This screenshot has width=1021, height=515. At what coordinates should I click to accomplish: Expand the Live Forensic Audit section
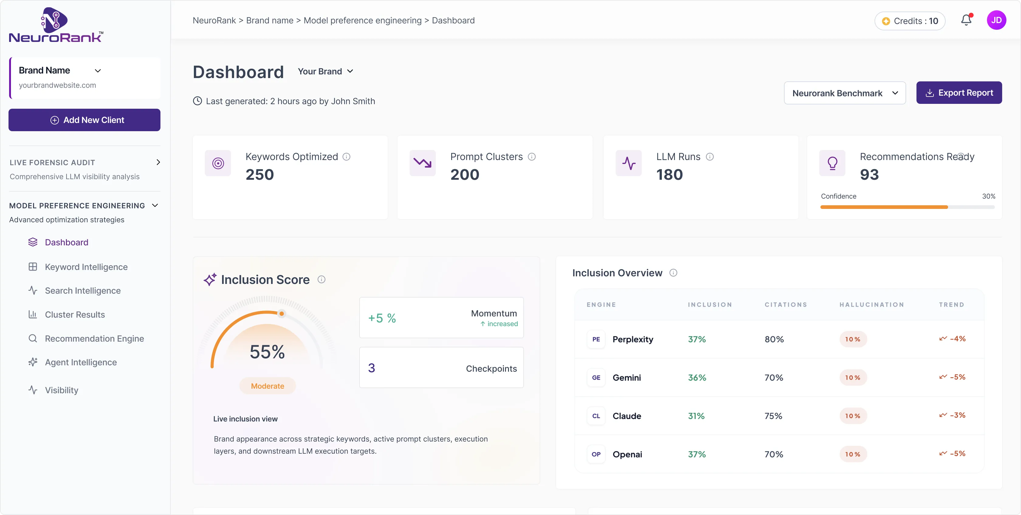[x=158, y=162]
